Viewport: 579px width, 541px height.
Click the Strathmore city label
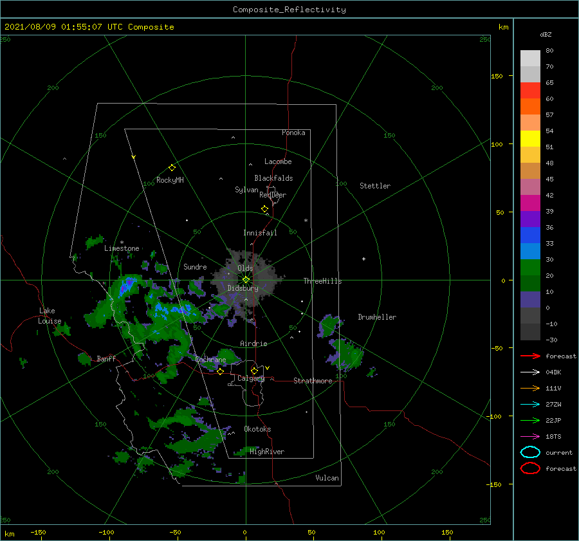(x=313, y=381)
